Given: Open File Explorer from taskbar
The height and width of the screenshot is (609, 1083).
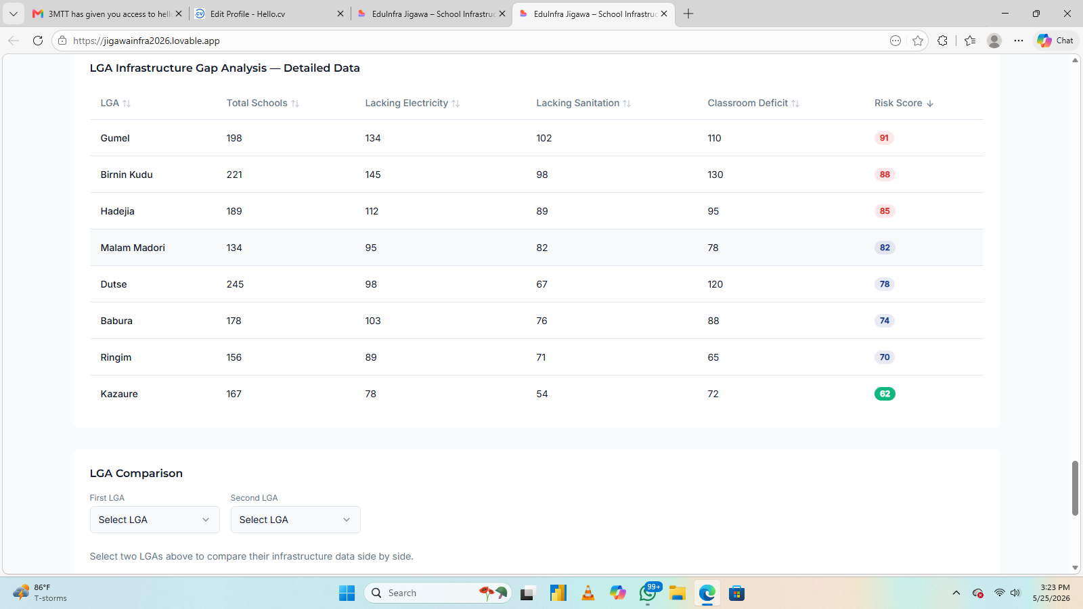Looking at the screenshot, I should click(x=678, y=593).
